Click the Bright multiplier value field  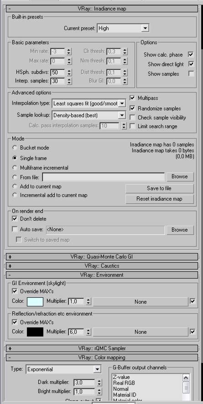pyautogui.click(x=84, y=392)
